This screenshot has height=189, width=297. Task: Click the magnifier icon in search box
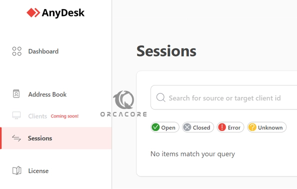click(161, 97)
